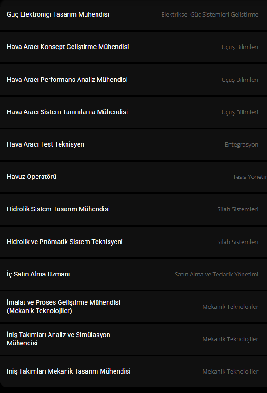Select İniş Takımları Analiz ve Simülasyon Mühendisi

pyautogui.click(x=133, y=339)
